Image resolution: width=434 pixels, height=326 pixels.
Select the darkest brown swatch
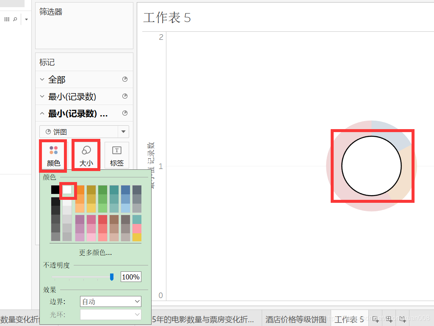click(114, 220)
